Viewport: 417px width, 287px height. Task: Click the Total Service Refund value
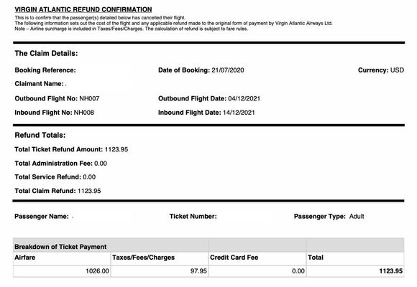[x=89, y=177]
